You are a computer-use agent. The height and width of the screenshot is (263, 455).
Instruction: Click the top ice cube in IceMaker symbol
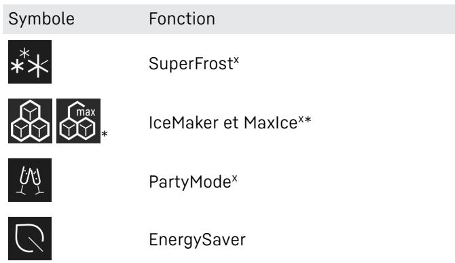[30, 111]
